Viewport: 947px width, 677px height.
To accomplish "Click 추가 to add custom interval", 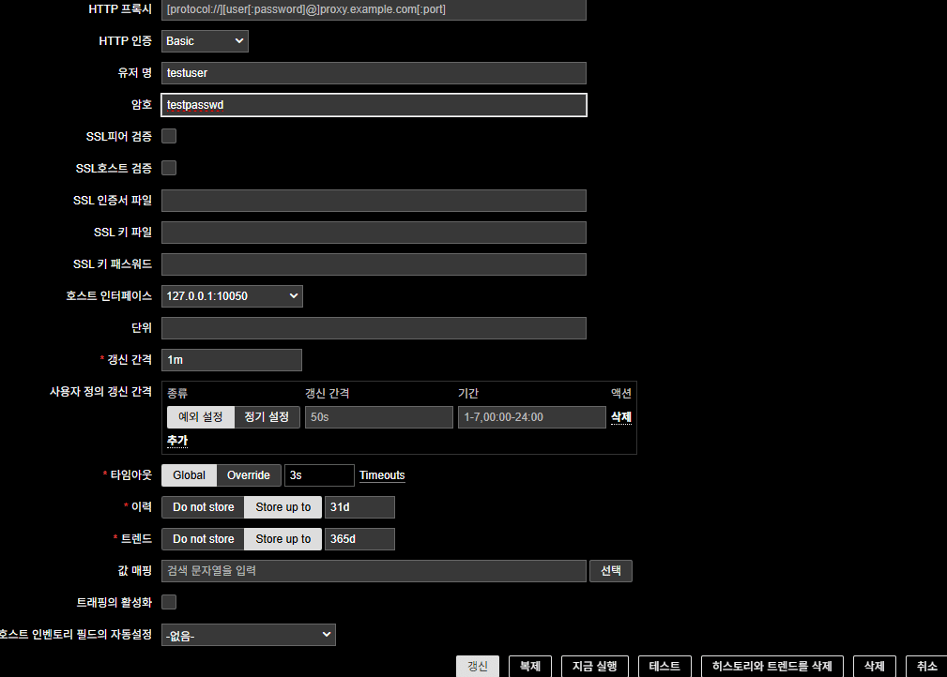I will click(177, 441).
